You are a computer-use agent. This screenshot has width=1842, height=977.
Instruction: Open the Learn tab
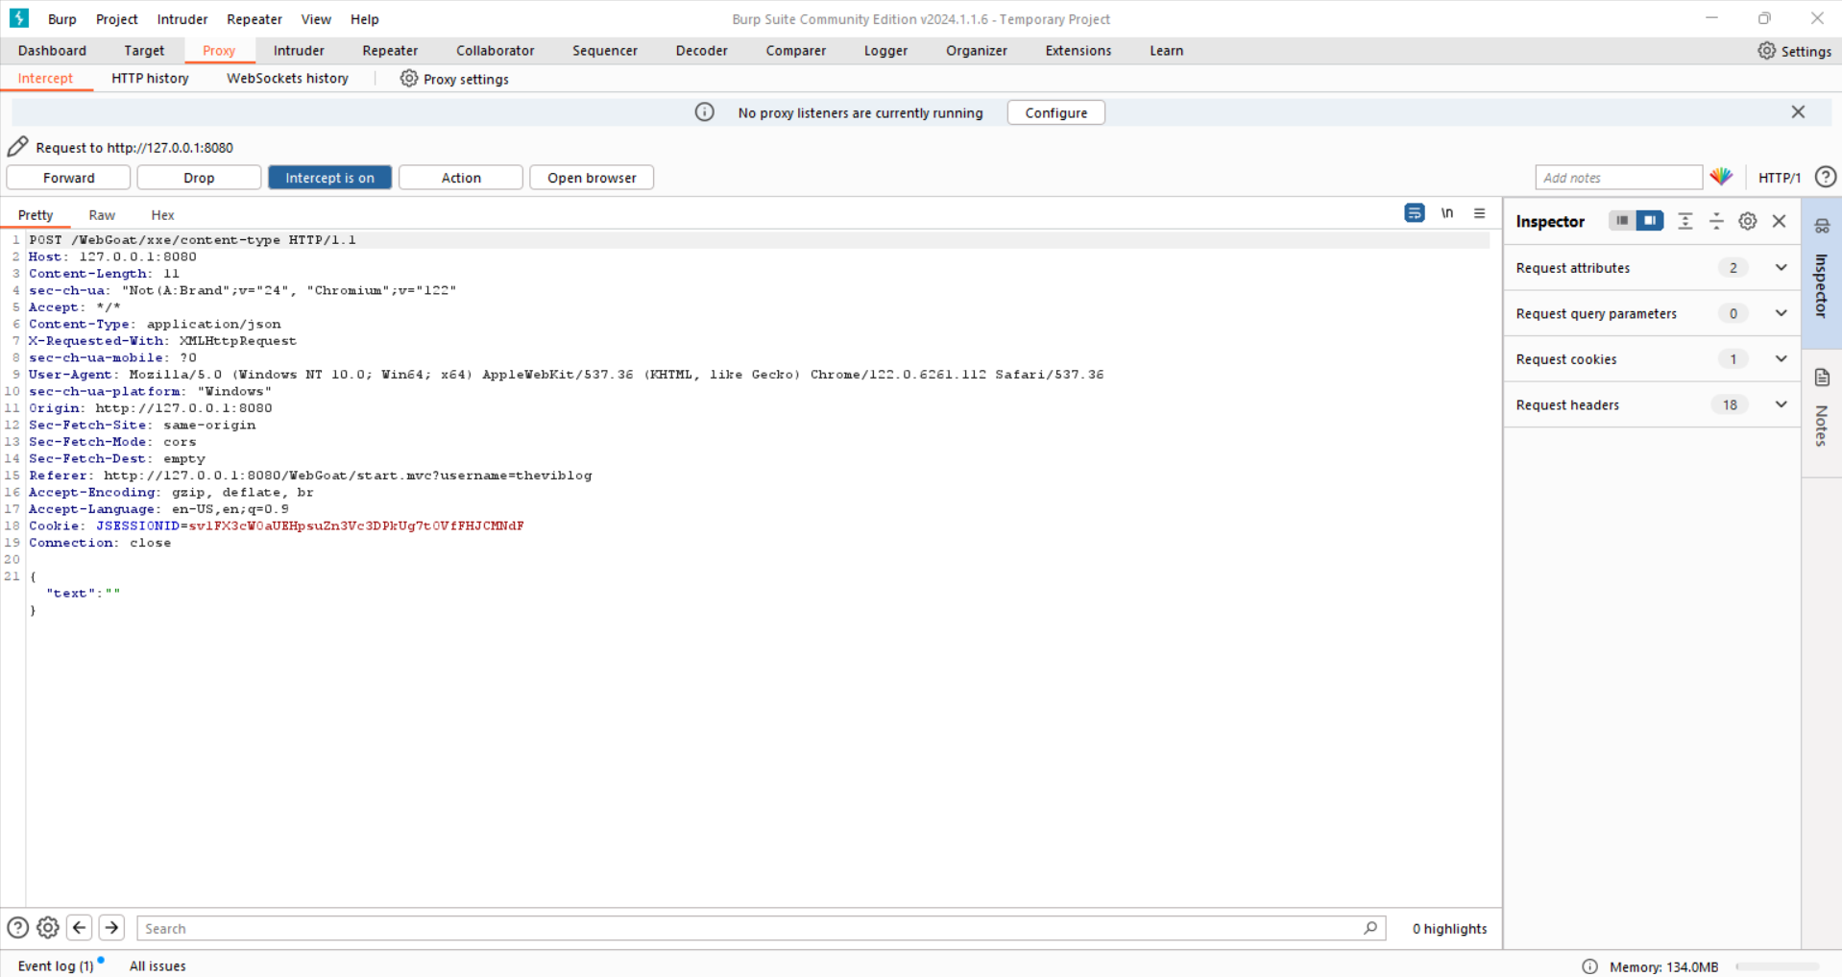tap(1167, 51)
